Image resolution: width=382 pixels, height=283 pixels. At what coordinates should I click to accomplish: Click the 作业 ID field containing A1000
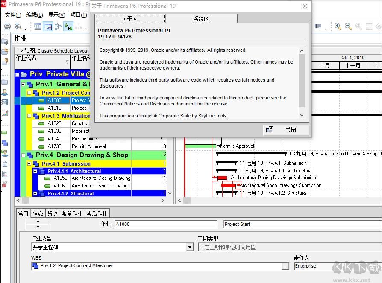coord(166,224)
